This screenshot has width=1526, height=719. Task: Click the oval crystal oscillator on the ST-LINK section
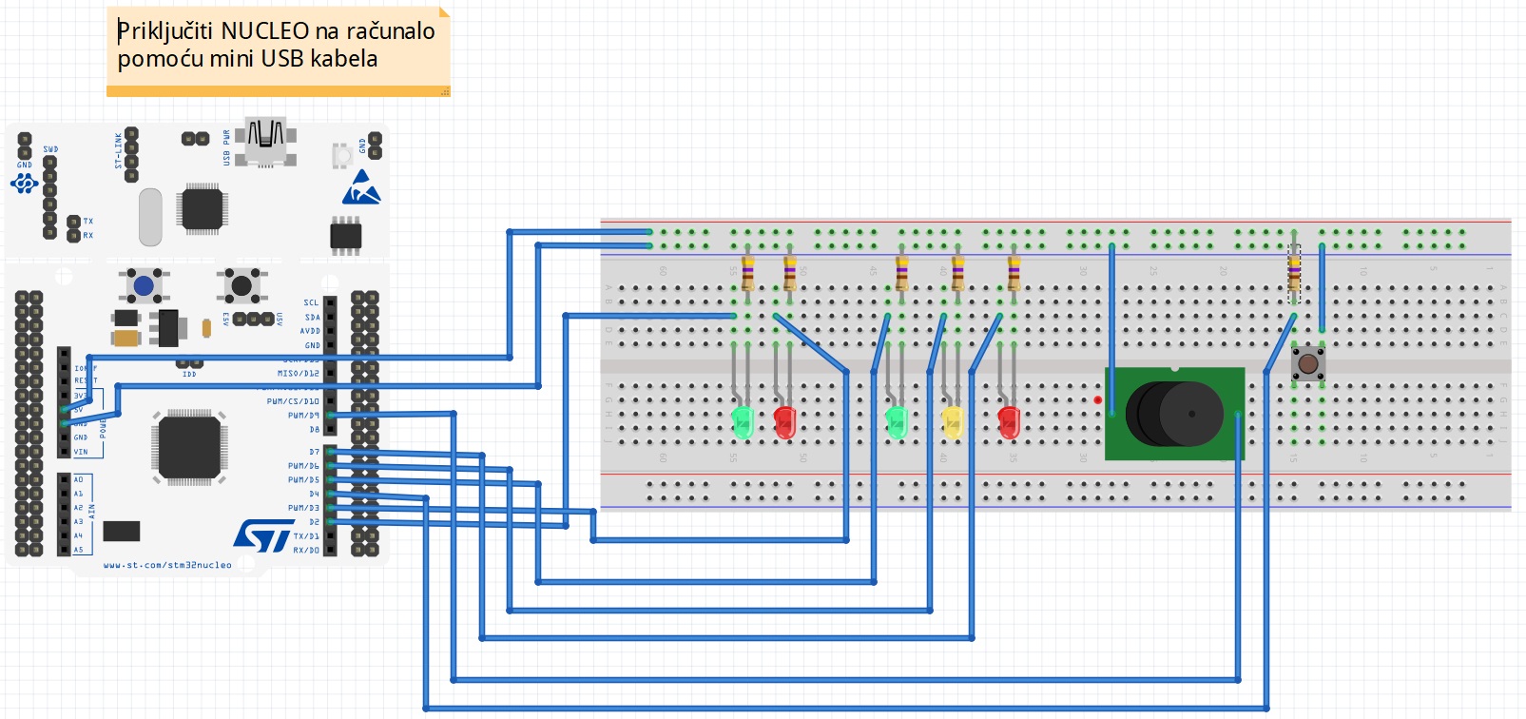[x=149, y=217]
